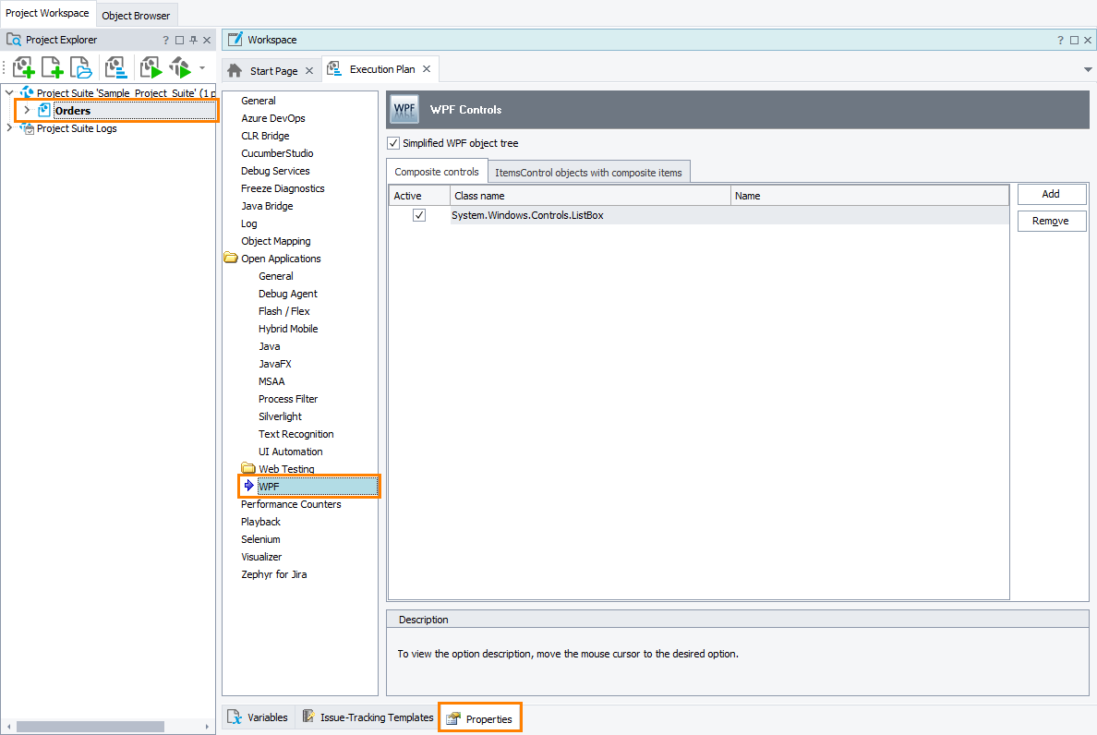Toggle the Active checkbox for ListBox row
The height and width of the screenshot is (735, 1097).
click(418, 214)
